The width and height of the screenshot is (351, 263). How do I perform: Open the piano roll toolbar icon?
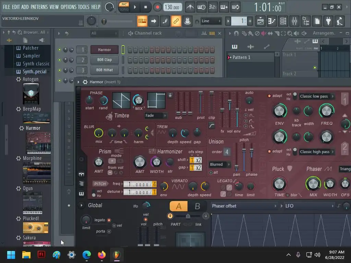pos(271,21)
